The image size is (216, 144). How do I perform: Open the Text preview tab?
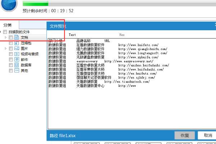pyautogui.click(x=72, y=35)
